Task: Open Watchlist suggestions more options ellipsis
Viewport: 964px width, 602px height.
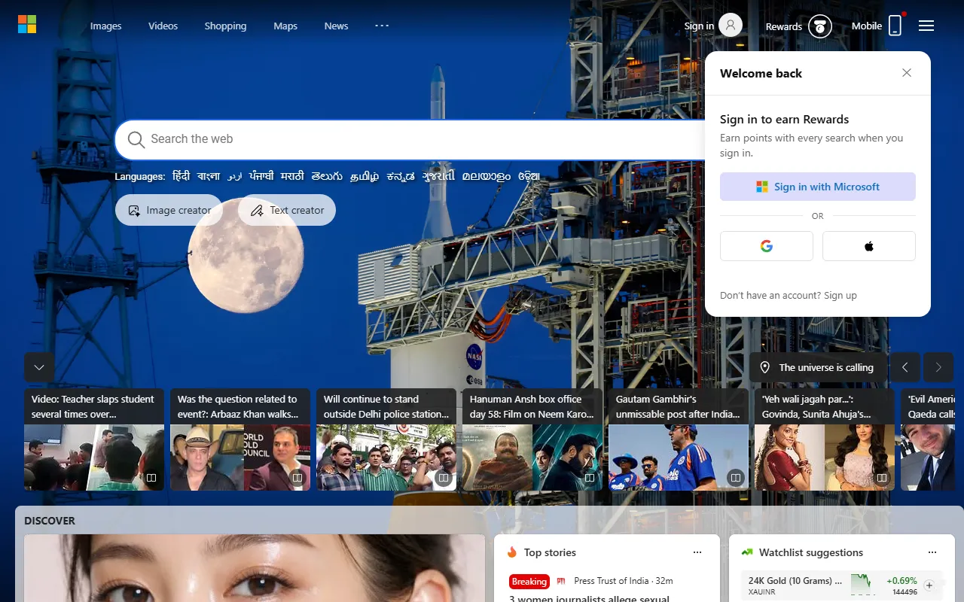Action: tap(932, 552)
